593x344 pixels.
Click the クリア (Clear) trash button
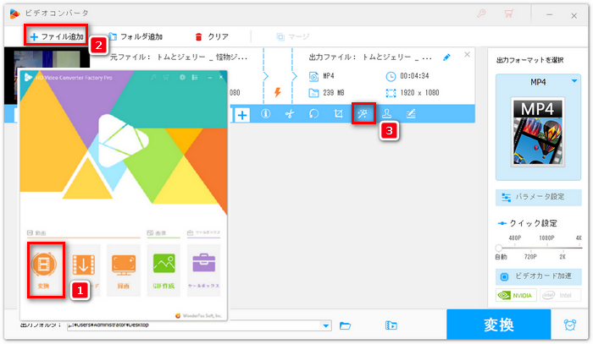coord(212,37)
